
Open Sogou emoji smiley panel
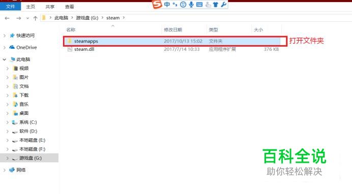pos(183,4)
